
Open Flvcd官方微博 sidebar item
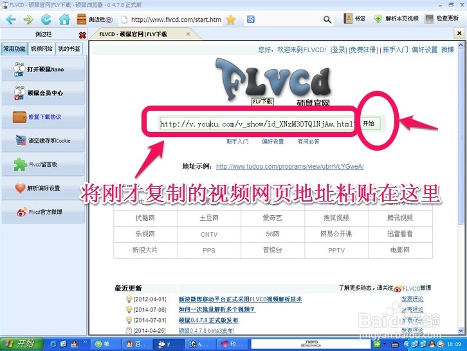pyautogui.click(x=43, y=212)
